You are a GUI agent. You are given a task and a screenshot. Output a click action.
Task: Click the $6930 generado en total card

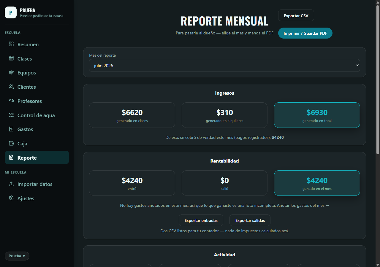317,115
